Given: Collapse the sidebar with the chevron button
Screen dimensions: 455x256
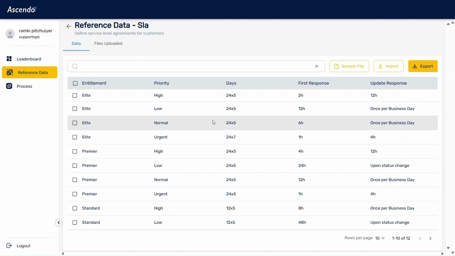Looking at the screenshot, I should 59,222.
